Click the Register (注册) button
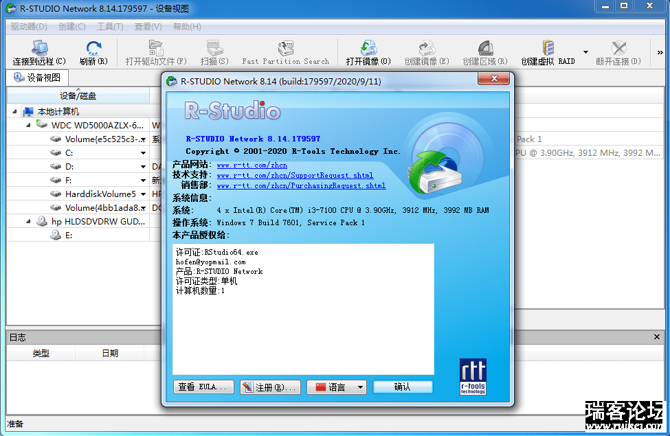This screenshot has height=436, width=670. point(270,387)
